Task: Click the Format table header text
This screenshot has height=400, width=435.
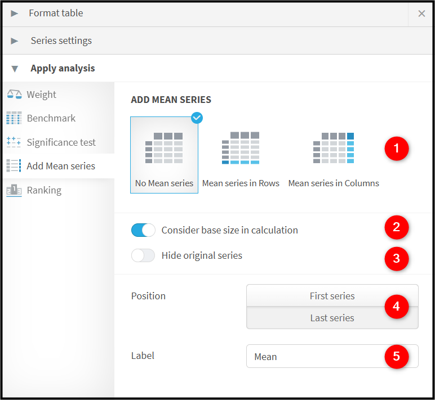Action: [56, 13]
